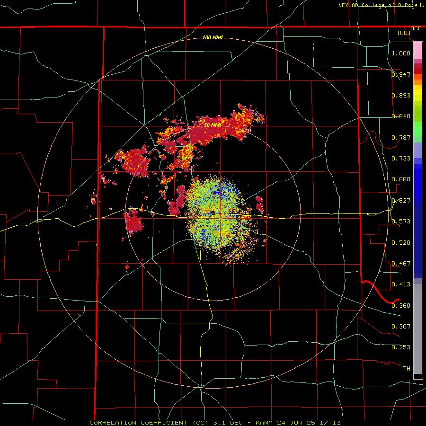This screenshot has height=426, width=426.
Task: Select the 0.627 scale value
Action: (401, 200)
